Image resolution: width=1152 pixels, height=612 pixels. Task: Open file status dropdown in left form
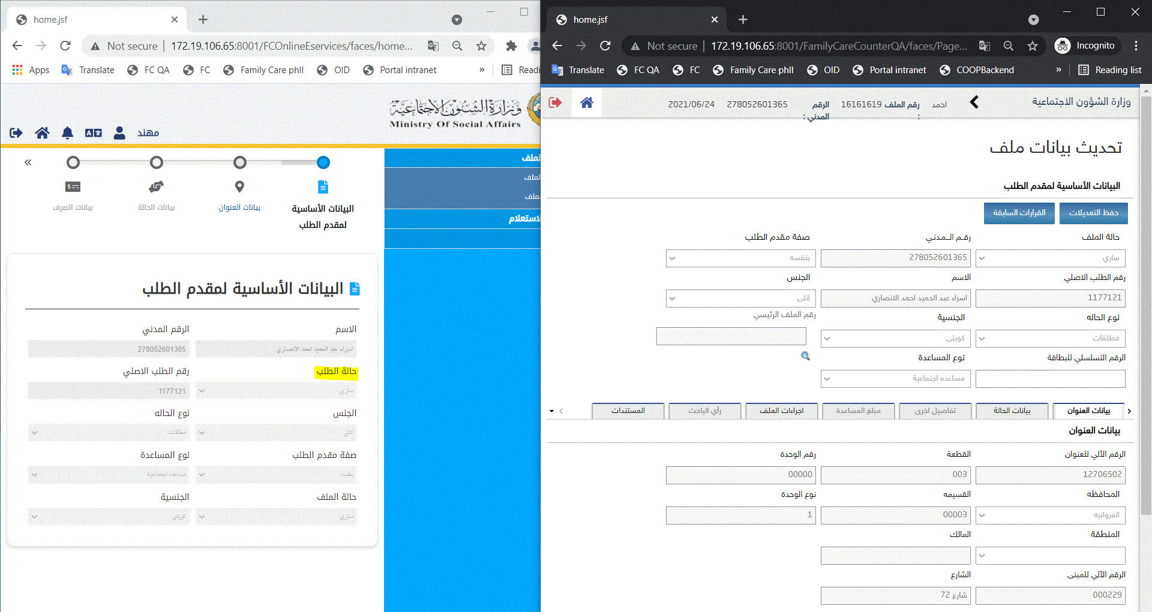[x=276, y=517]
